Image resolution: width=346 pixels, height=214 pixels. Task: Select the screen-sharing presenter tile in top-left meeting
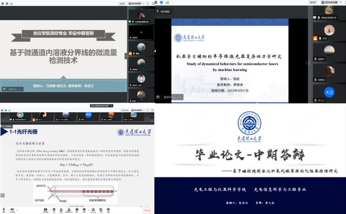(141, 16)
